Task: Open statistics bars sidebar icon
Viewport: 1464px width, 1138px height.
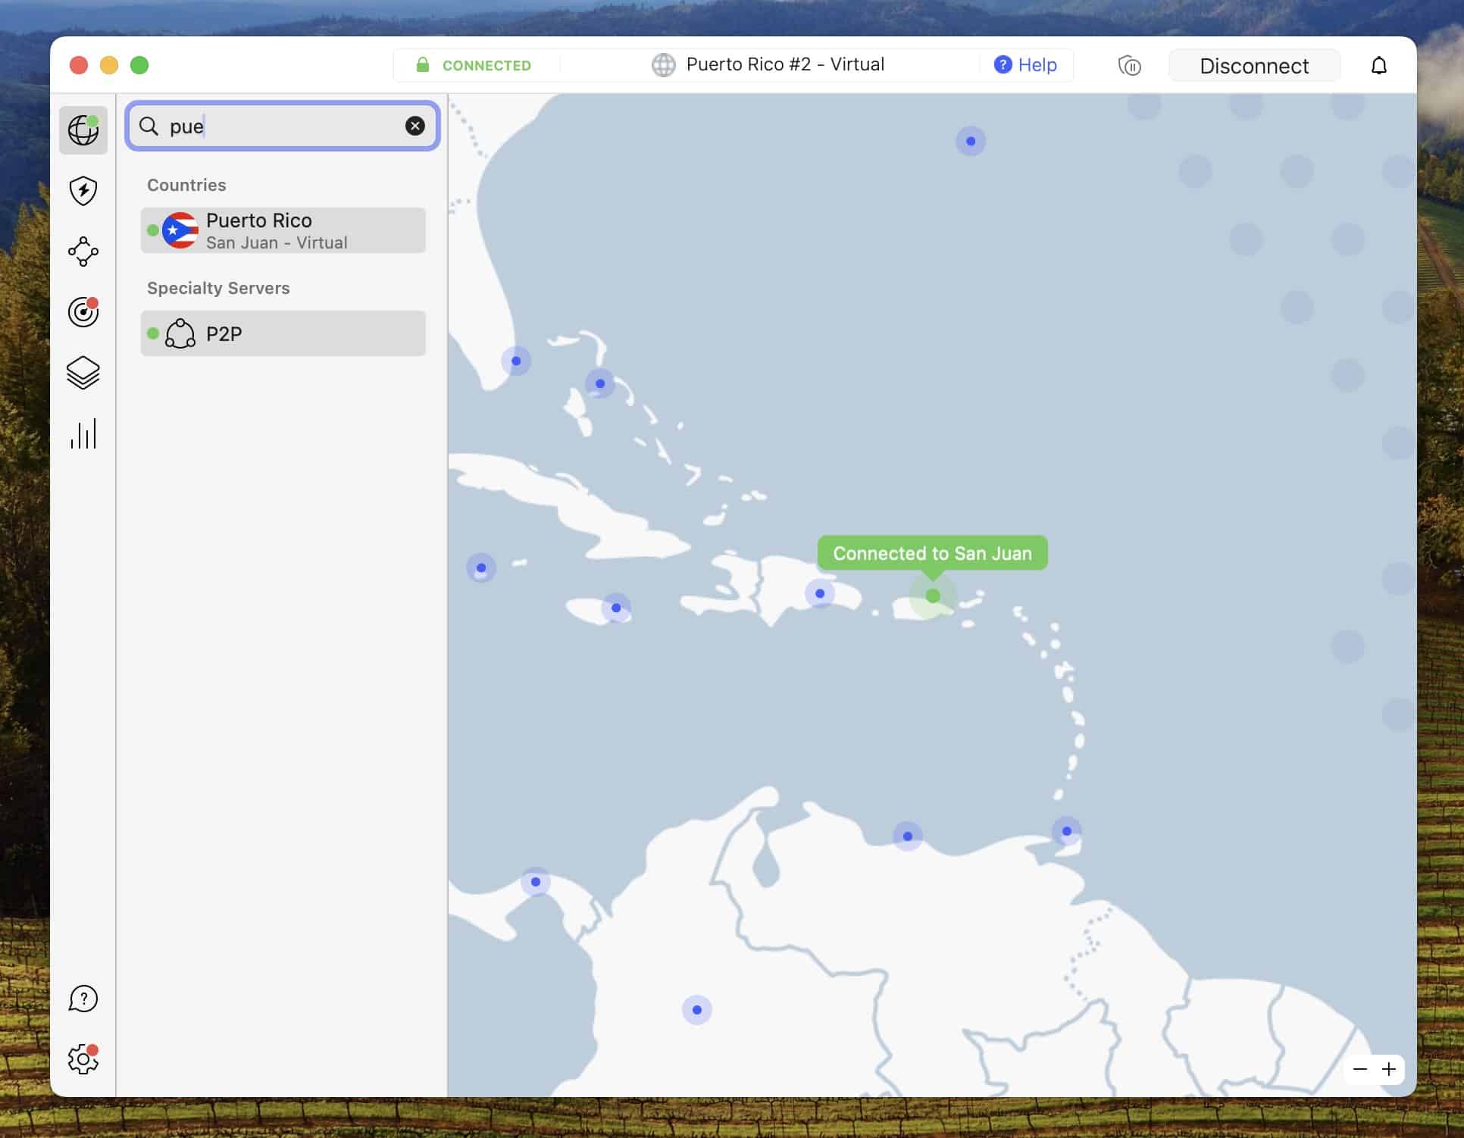Action: click(83, 433)
